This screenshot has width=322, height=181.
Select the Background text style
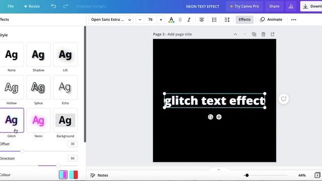coord(65,120)
